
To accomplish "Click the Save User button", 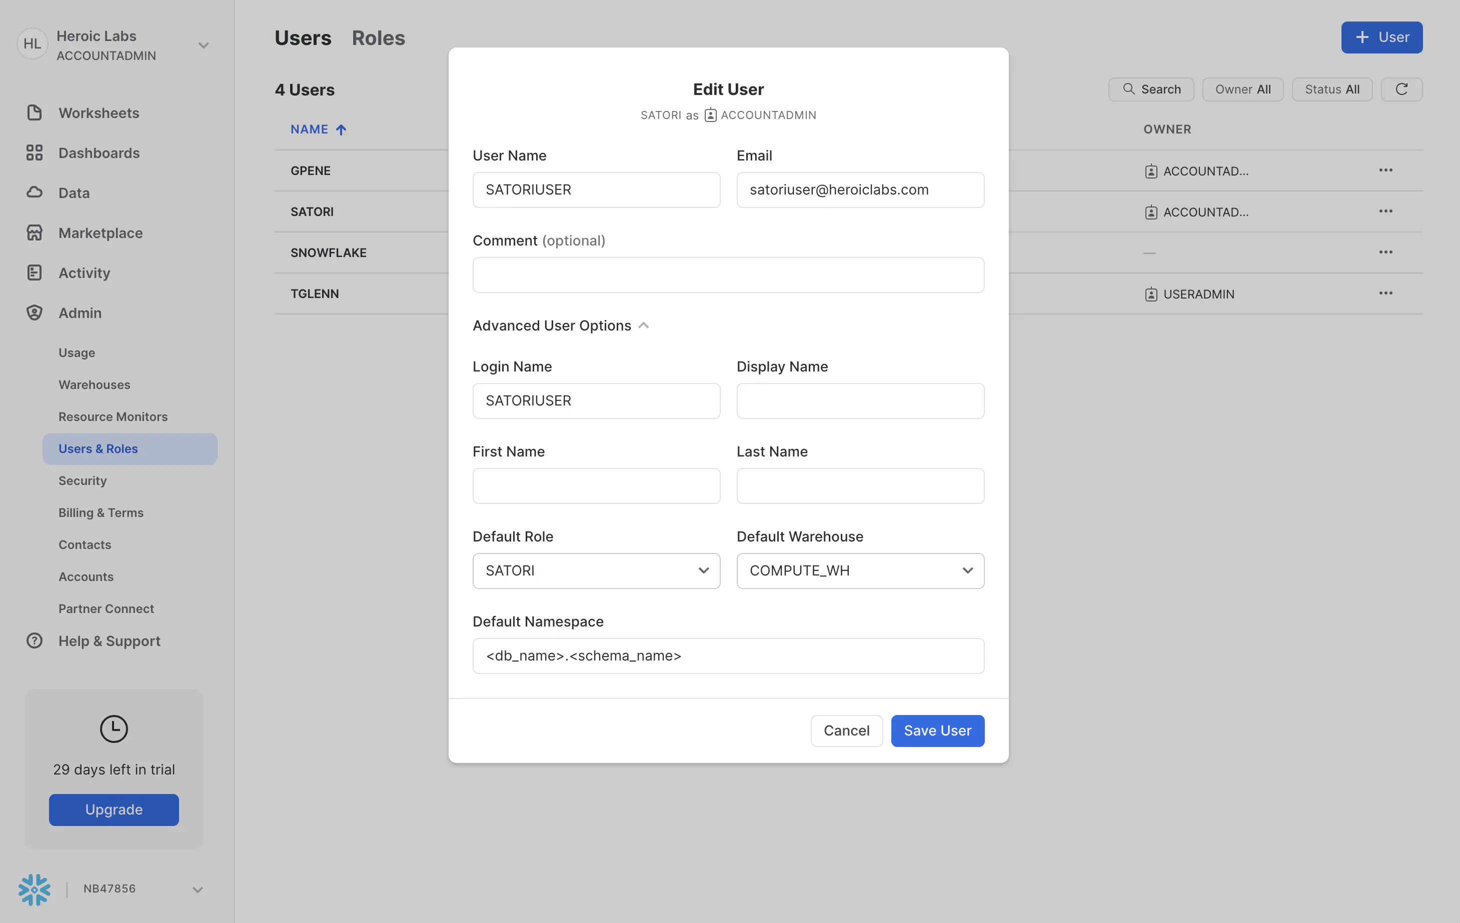I will tap(937, 730).
